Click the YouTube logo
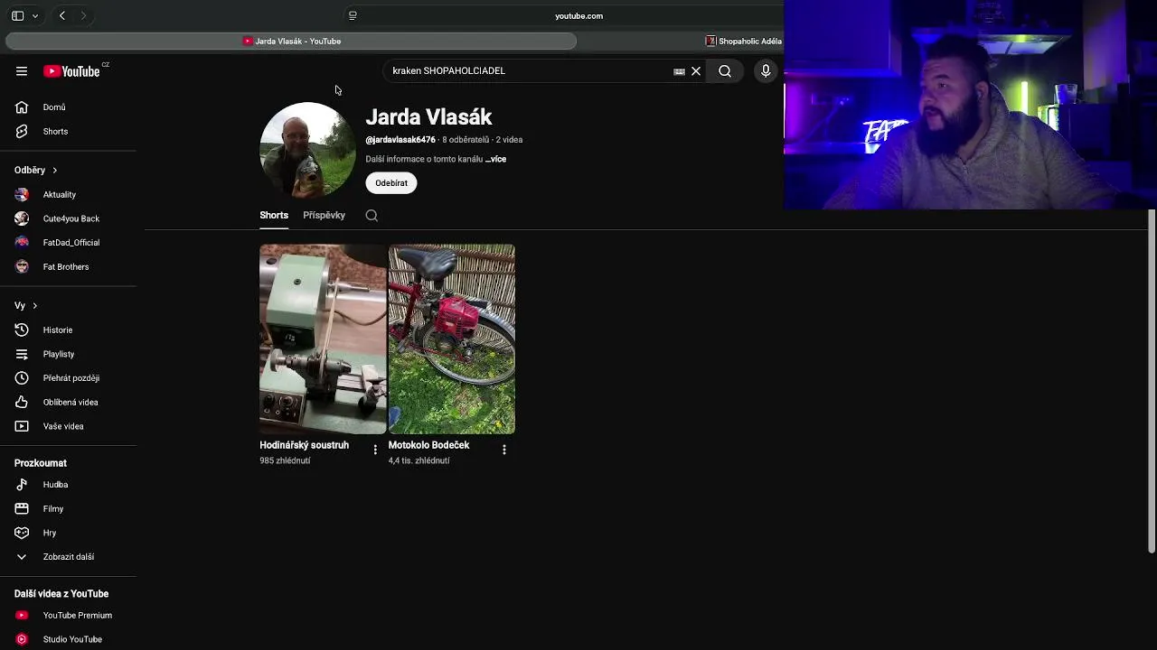 71,71
